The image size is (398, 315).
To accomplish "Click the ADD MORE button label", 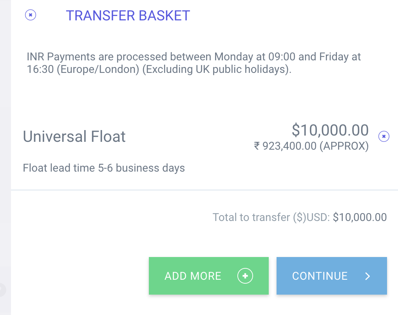I will (193, 276).
